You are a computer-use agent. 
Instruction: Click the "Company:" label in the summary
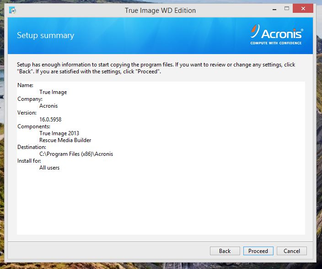(30, 99)
